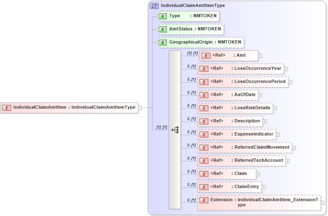Select the '<Ref> : AsOfDate' label
This screenshot has width=328, height=216.
233,95
